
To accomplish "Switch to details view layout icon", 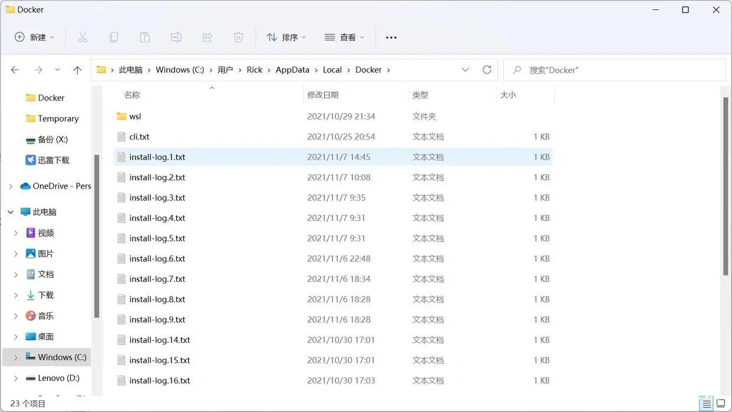I will coord(705,404).
